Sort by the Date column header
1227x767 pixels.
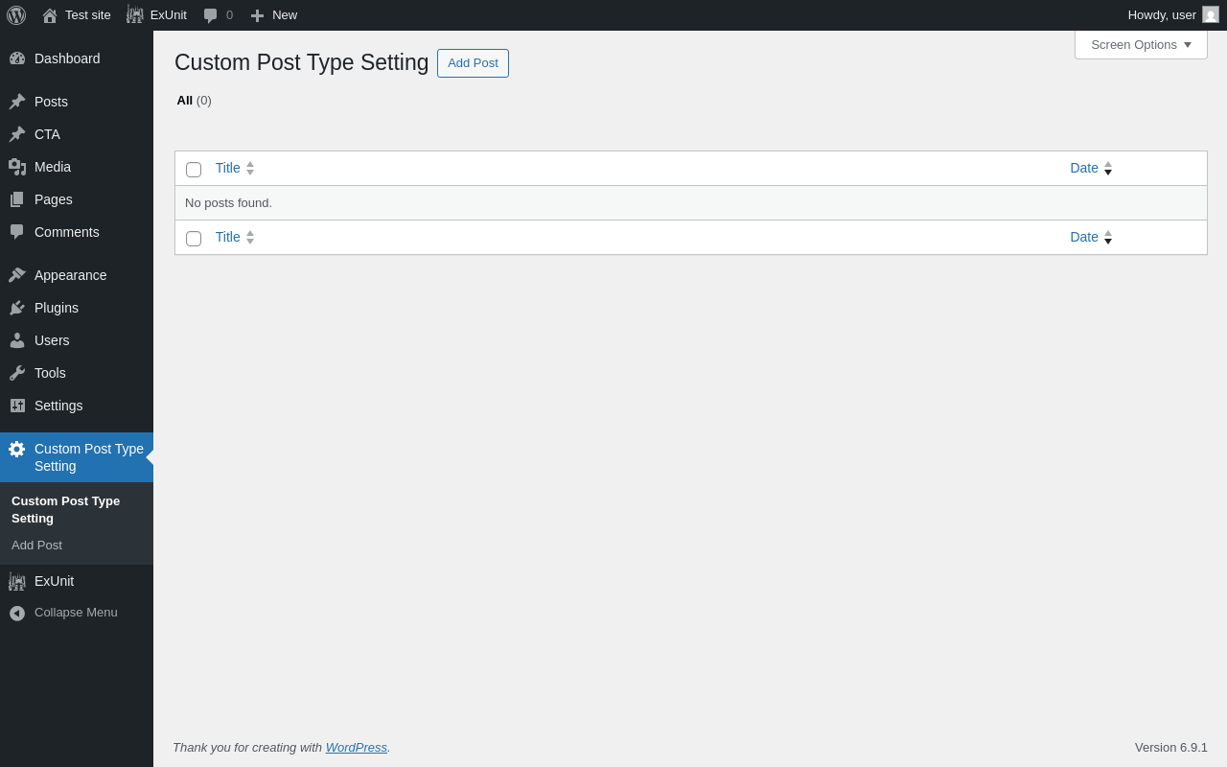pos(1084,168)
